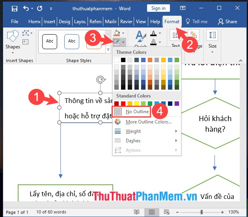
Task: Click the Save icon in title bar
Action: tap(15, 8)
